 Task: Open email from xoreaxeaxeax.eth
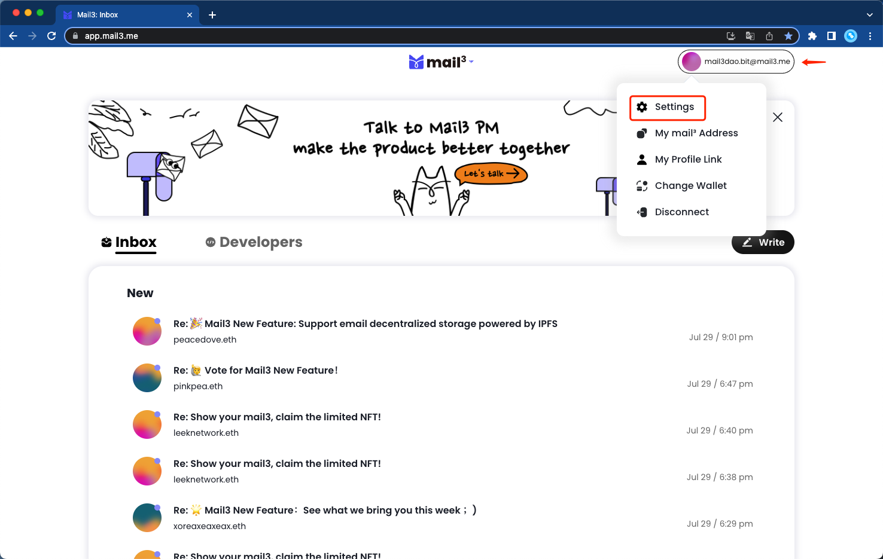[443, 518]
